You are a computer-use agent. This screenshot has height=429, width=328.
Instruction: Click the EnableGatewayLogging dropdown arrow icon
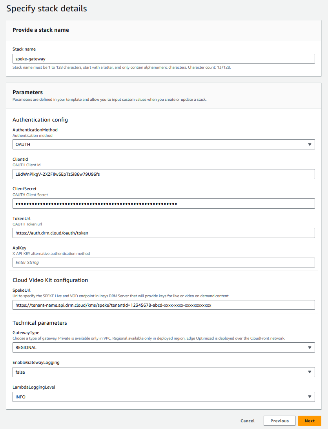tap(310, 372)
